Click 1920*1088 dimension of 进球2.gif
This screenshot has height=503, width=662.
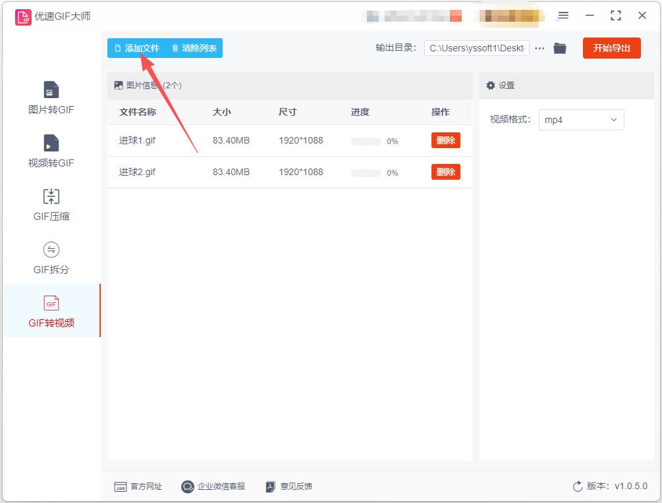coord(300,172)
